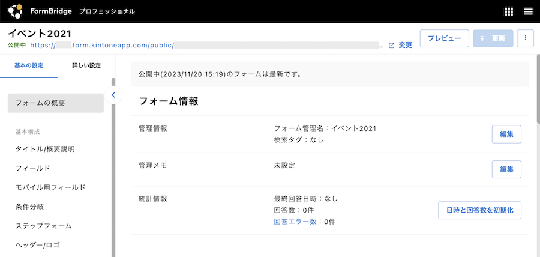Select フォームの概要 in sidebar

tap(55, 103)
